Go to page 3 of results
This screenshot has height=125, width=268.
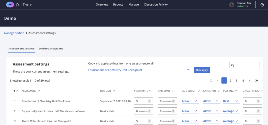237,81
